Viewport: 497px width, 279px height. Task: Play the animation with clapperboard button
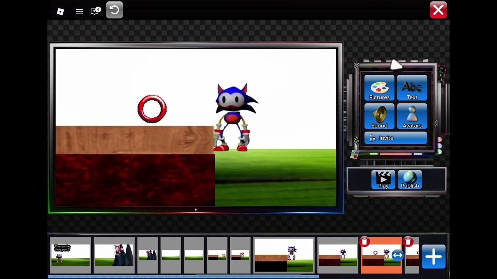click(x=383, y=179)
